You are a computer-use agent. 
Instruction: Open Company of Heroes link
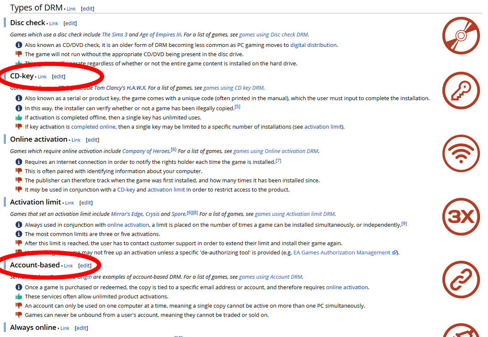point(145,151)
